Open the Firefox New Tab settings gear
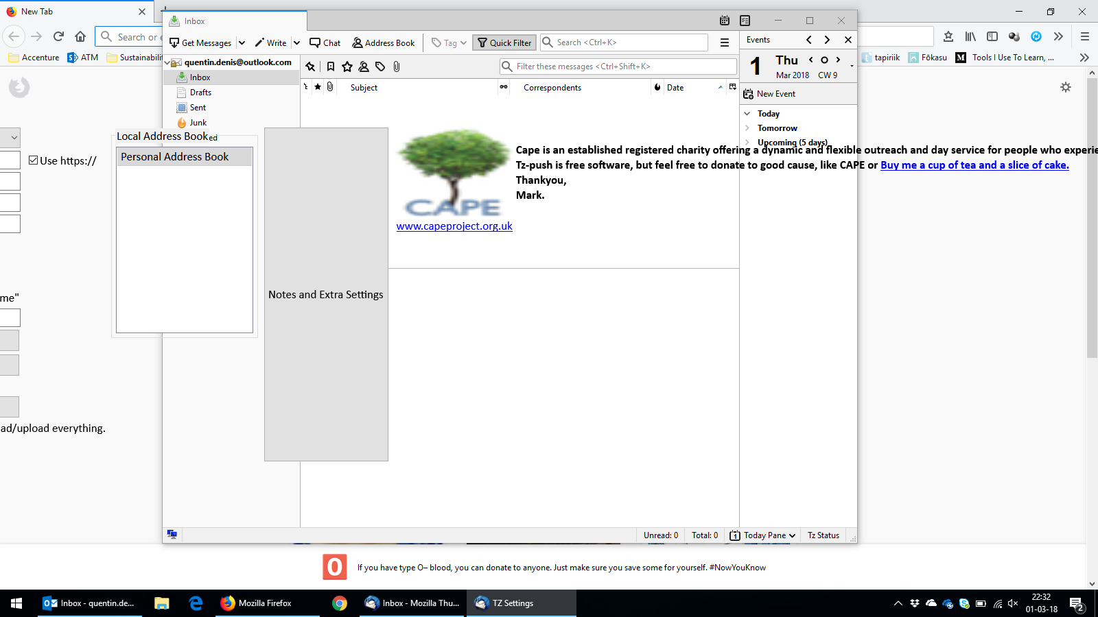The image size is (1098, 617). pyautogui.click(x=1066, y=87)
